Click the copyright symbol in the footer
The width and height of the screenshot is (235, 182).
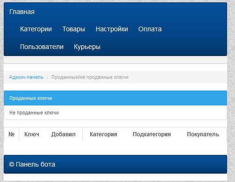12,164
